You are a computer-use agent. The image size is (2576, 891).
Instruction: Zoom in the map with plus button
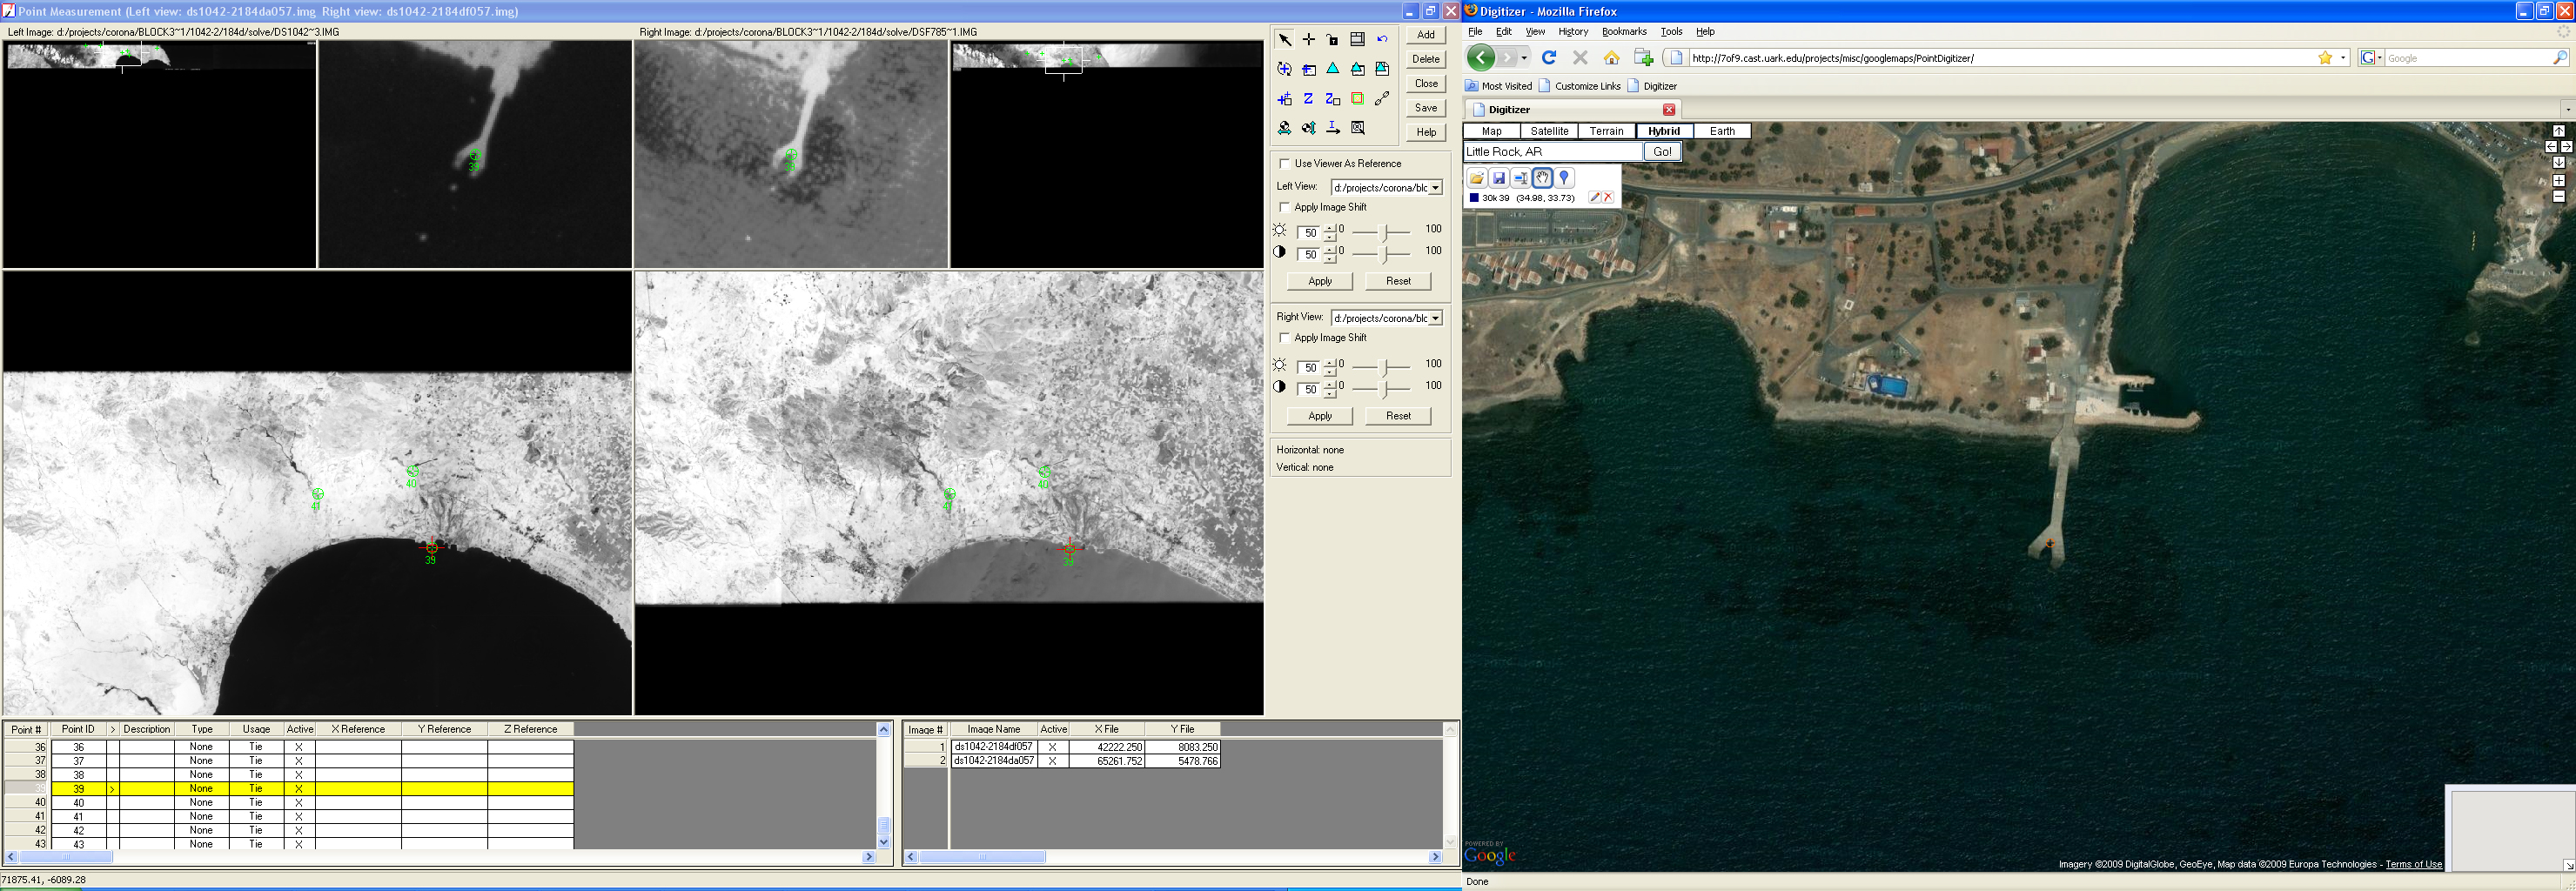click(2559, 181)
